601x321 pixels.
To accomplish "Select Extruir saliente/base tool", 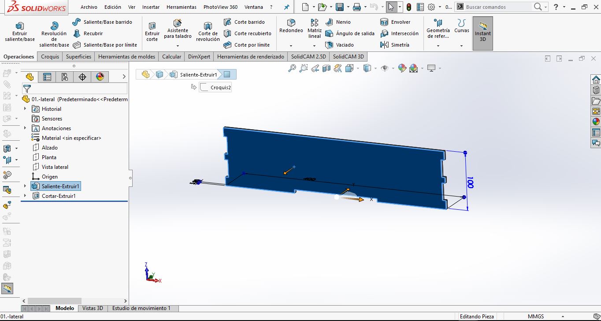I will (x=20, y=32).
